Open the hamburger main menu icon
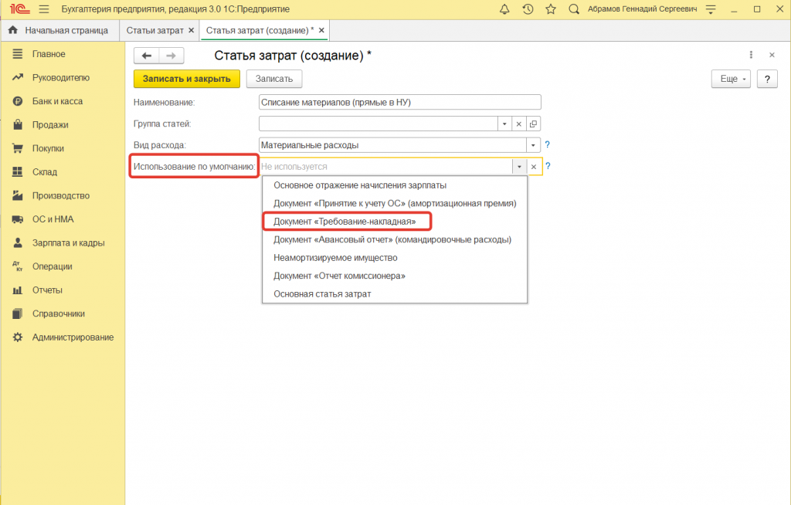791x505 pixels. [43, 9]
